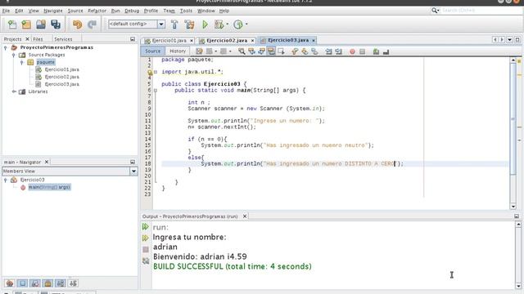This screenshot has height=294, width=524.
Task: Click the Comment icon in editor toolbar
Action: [x=376, y=51]
